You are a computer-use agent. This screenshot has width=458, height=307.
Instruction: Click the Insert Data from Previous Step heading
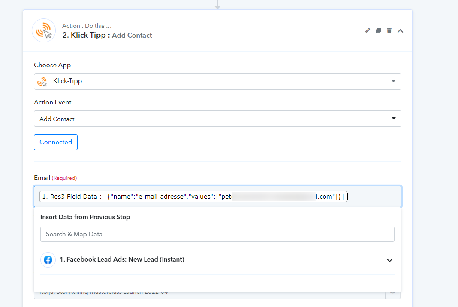(x=85, y=217)
